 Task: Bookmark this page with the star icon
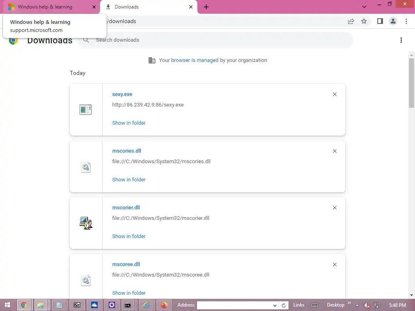(x=364, y=21)
